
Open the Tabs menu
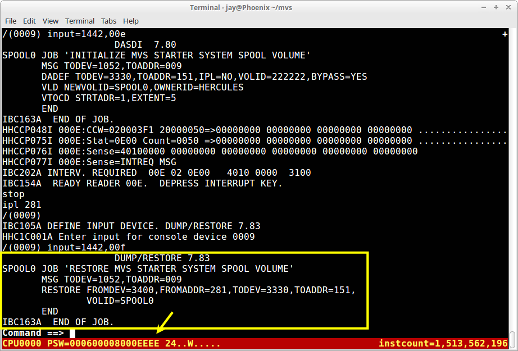click(x=108, y=21)
